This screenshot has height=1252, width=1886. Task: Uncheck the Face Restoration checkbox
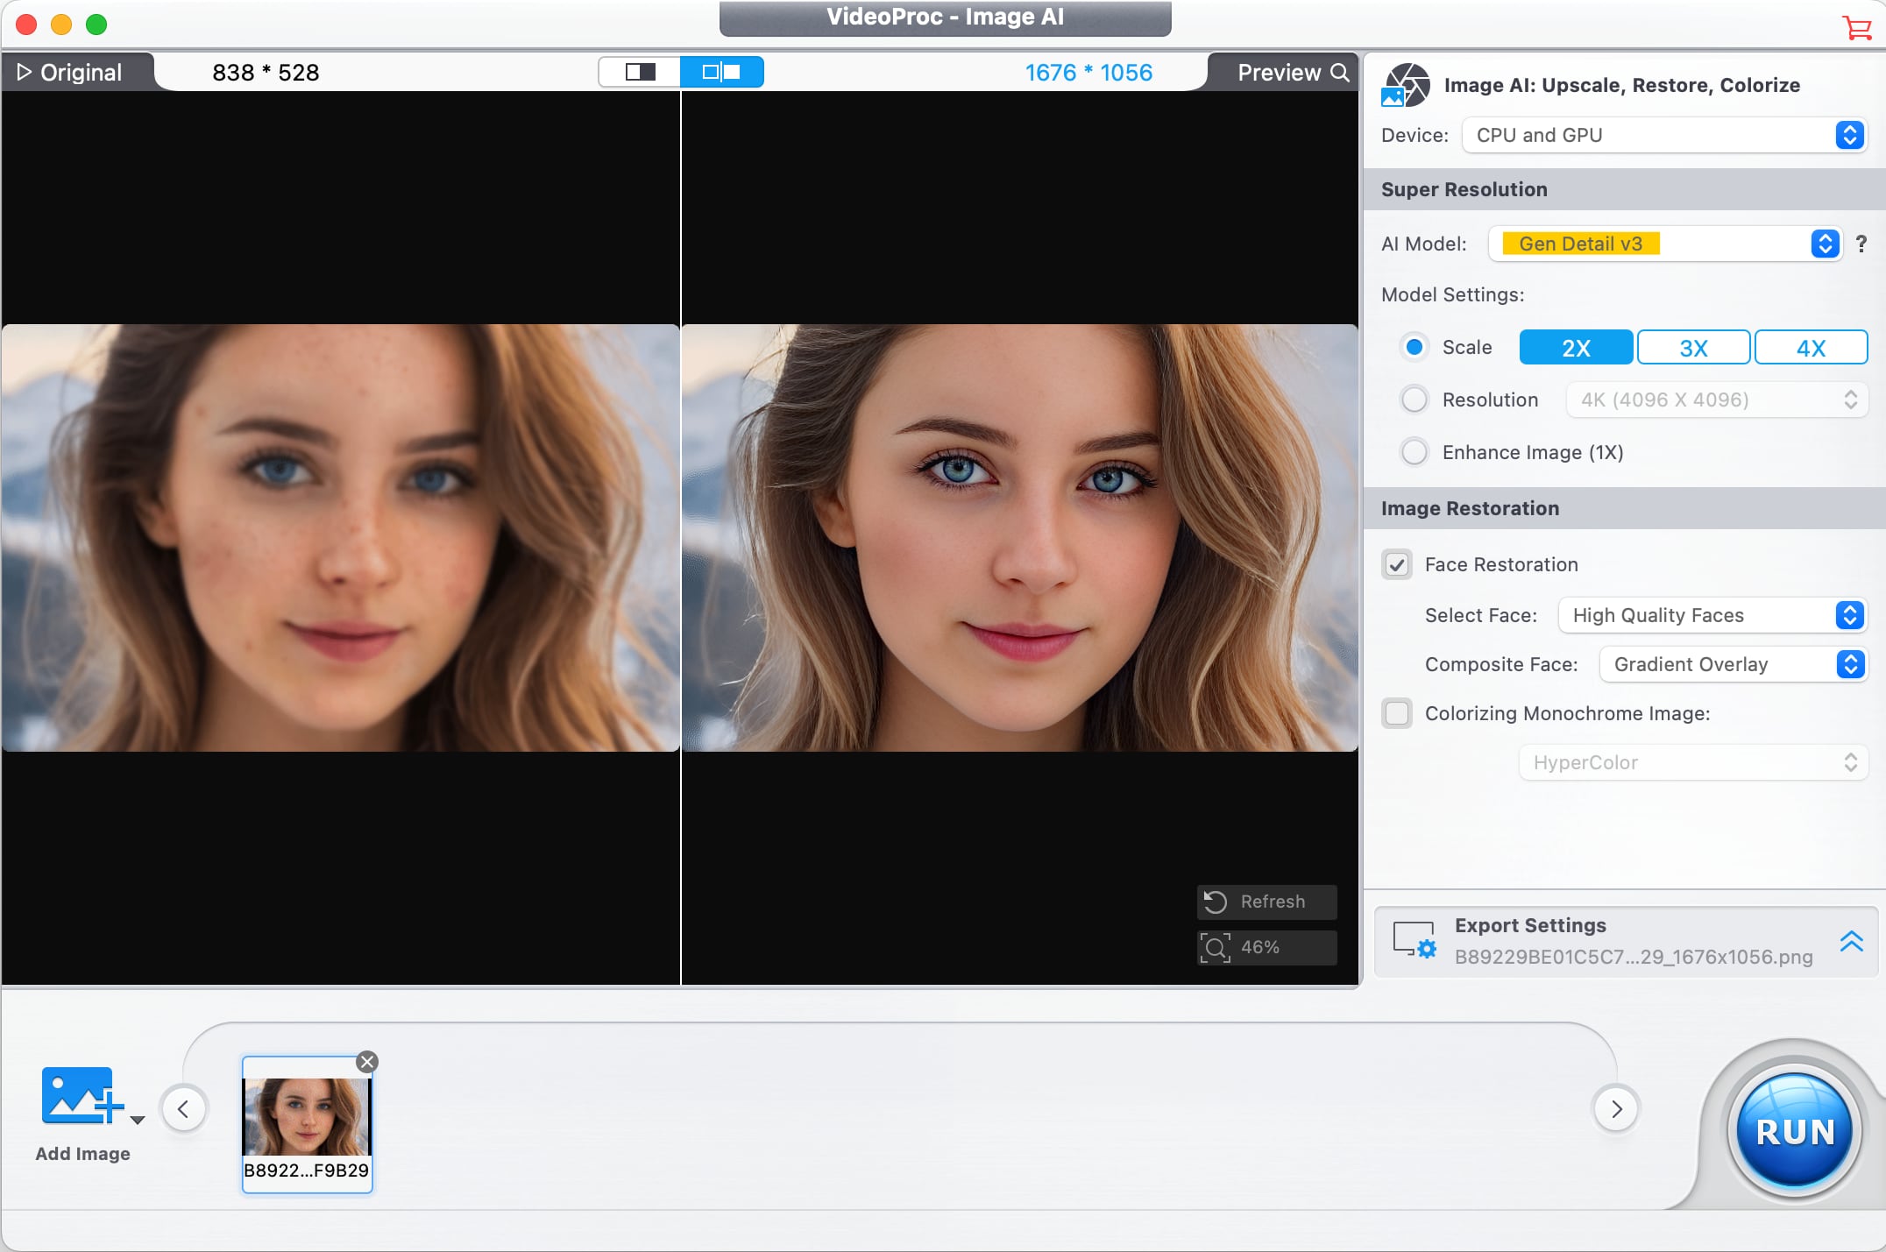pos(1397,564)
